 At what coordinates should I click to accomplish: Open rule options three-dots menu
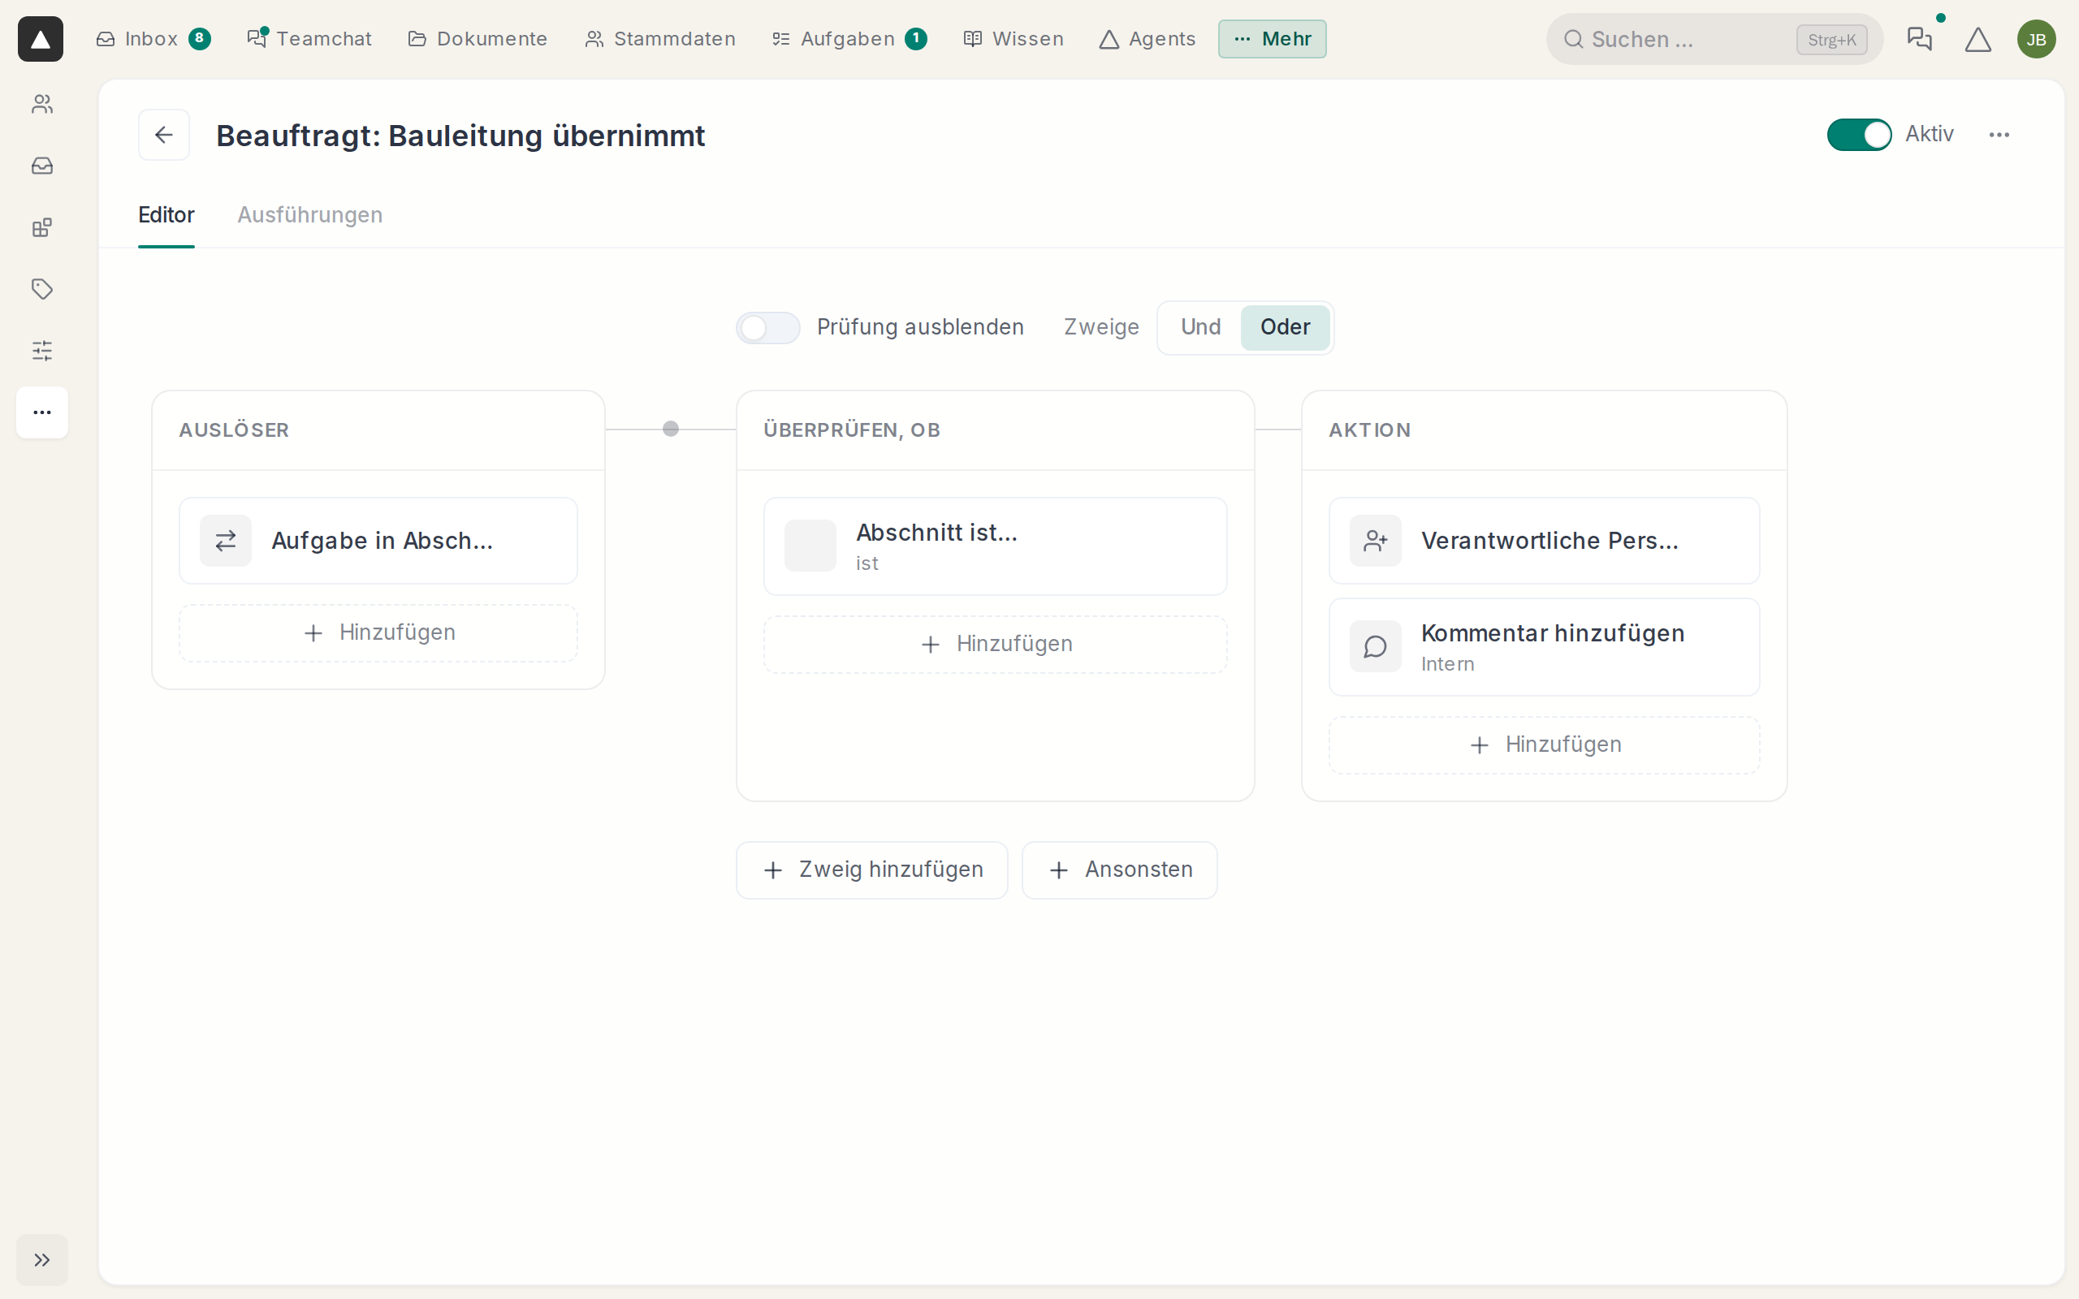tap(1999, 135)
